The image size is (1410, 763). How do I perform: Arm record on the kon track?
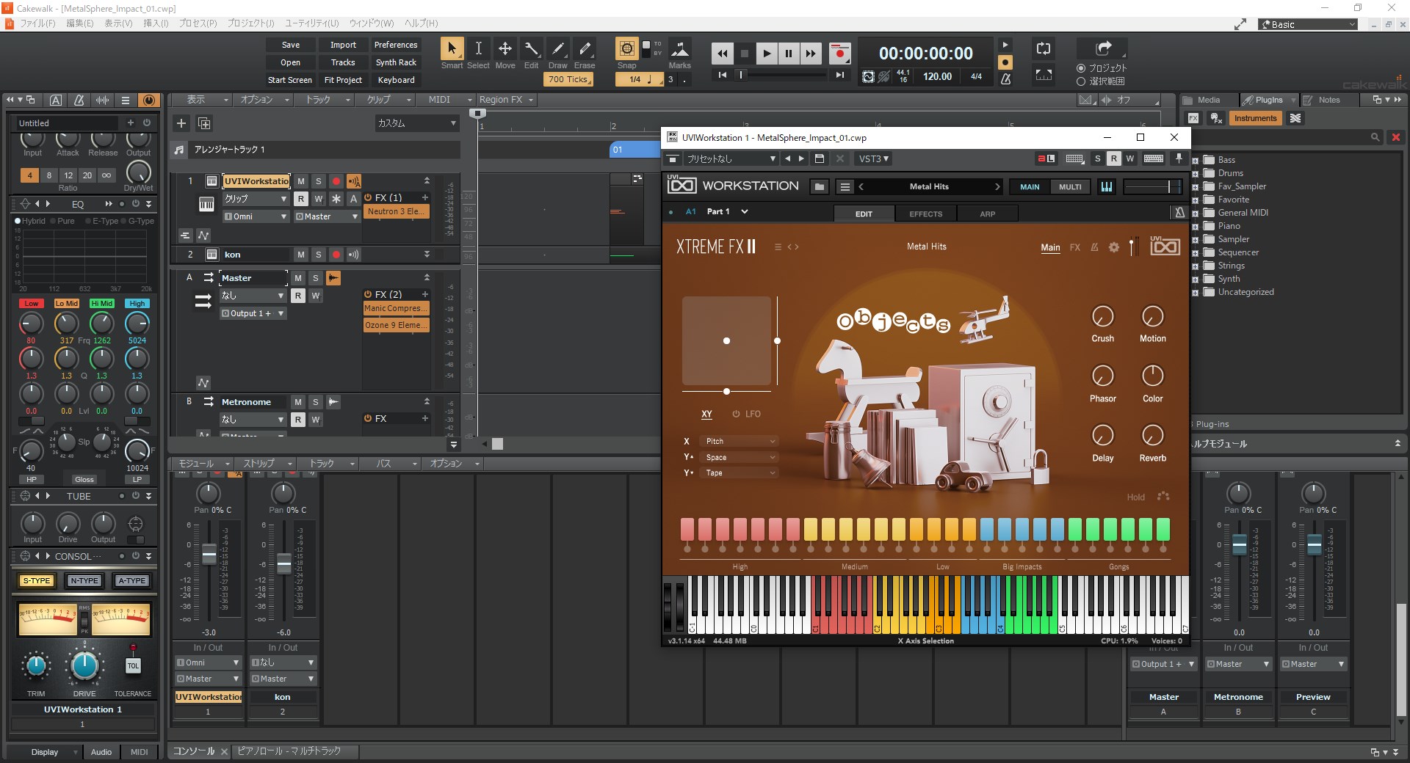click(x=336, y=255)
